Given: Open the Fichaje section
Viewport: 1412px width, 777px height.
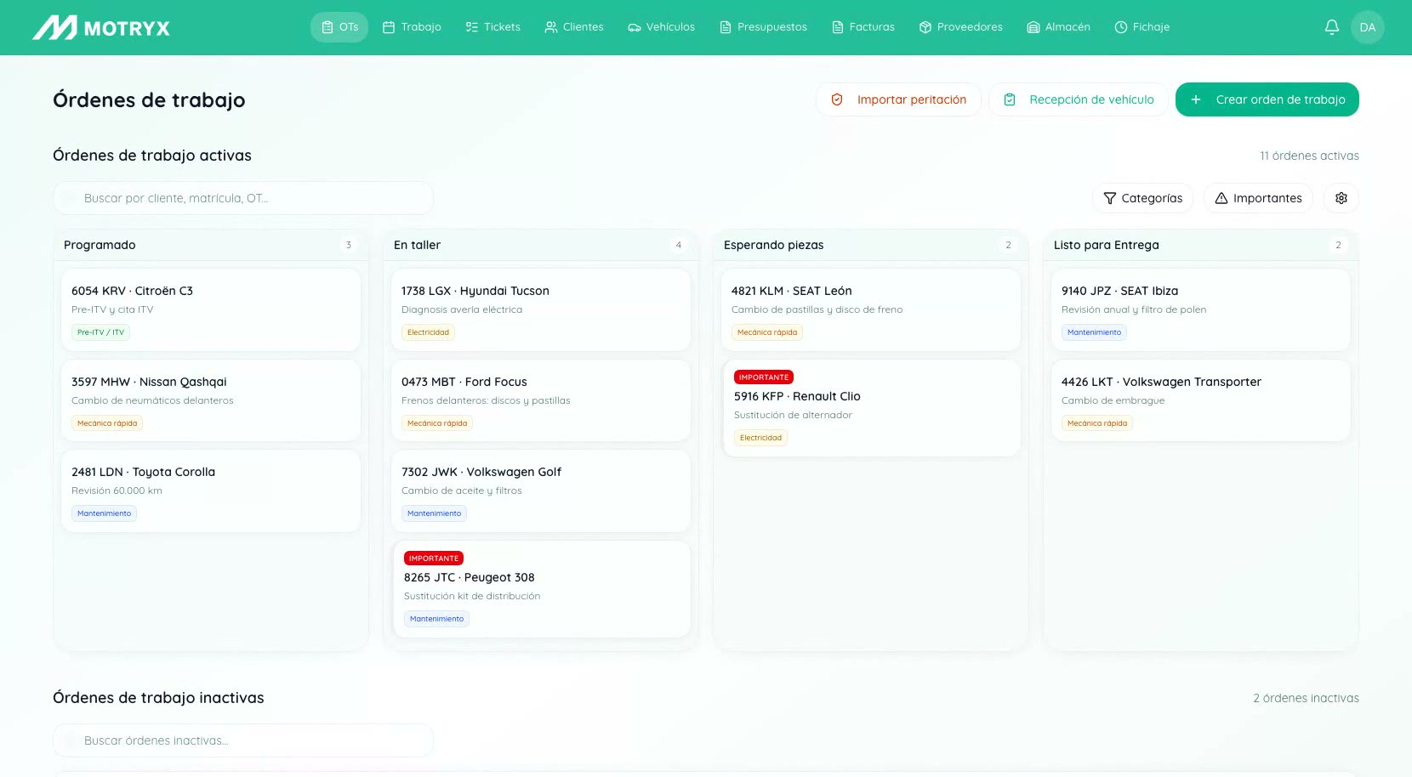Looking at the screenshot, I should [x=1142, y=27].
